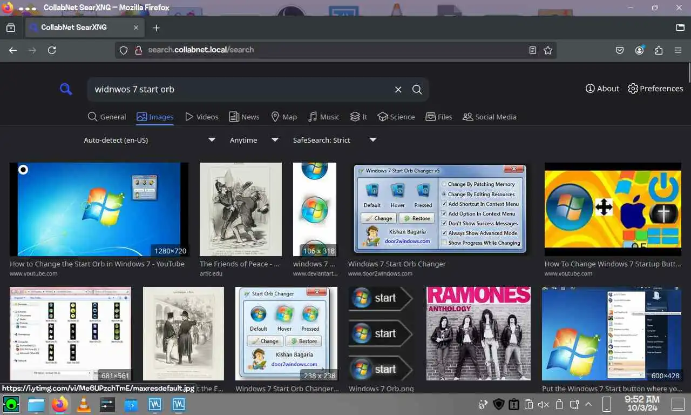The image size is (691, 415).
Task: Open the SafeSearch: Strict dropdown
Action: [x=334, y=140]
